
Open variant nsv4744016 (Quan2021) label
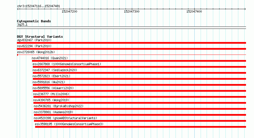[x=50, y=58]
